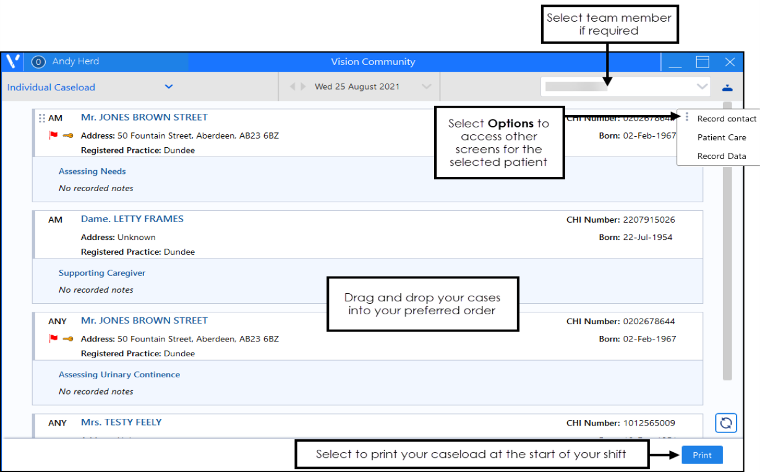The height and width of the screenshot is (472, 760).
Task: Open the Supporting Caregiver intervention
Action: click(102, 273)
